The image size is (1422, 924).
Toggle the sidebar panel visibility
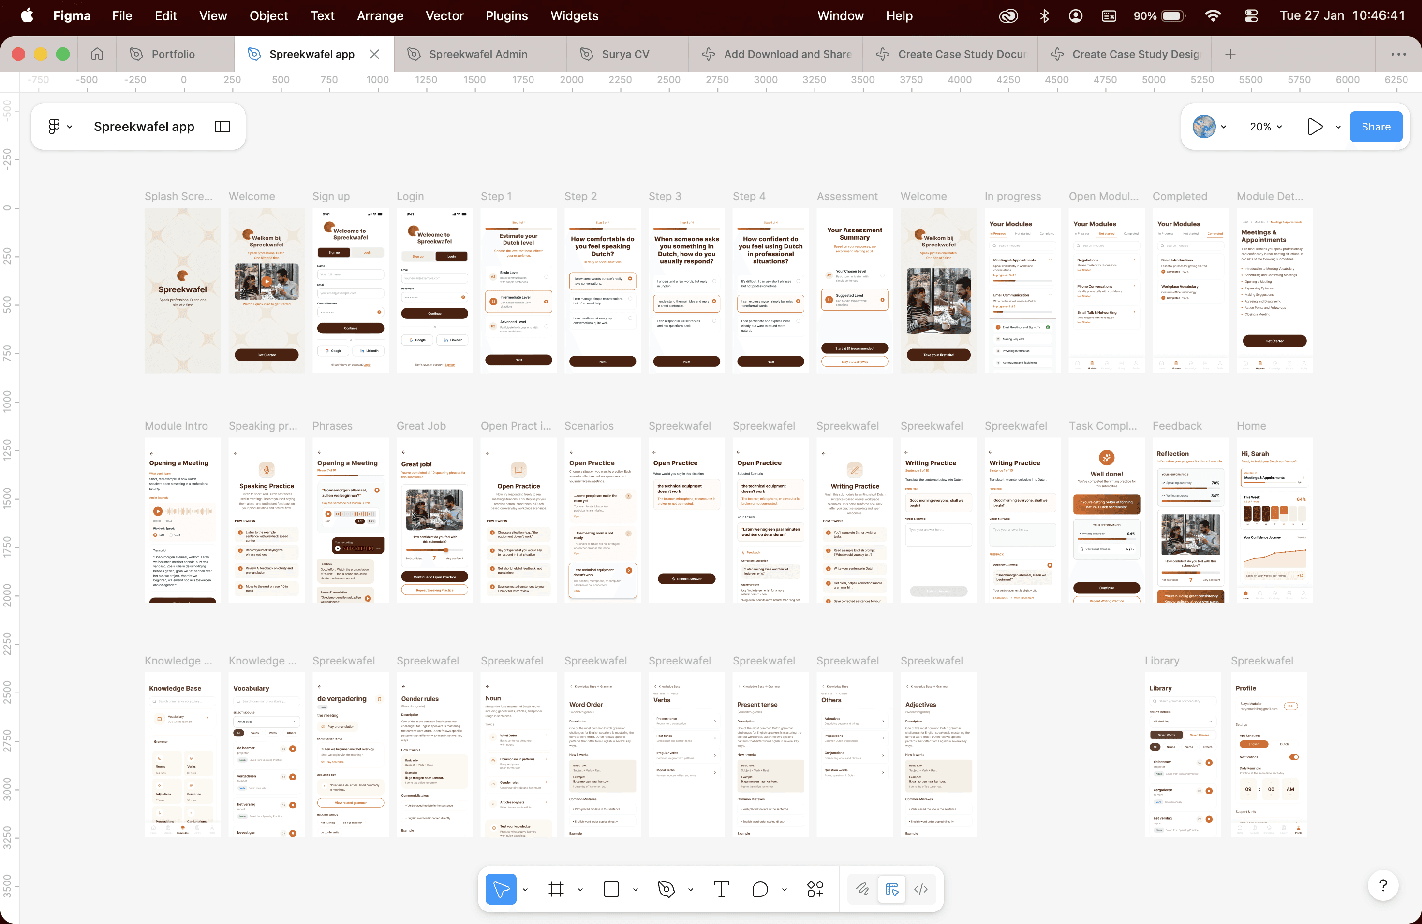(x=222, y=127)
